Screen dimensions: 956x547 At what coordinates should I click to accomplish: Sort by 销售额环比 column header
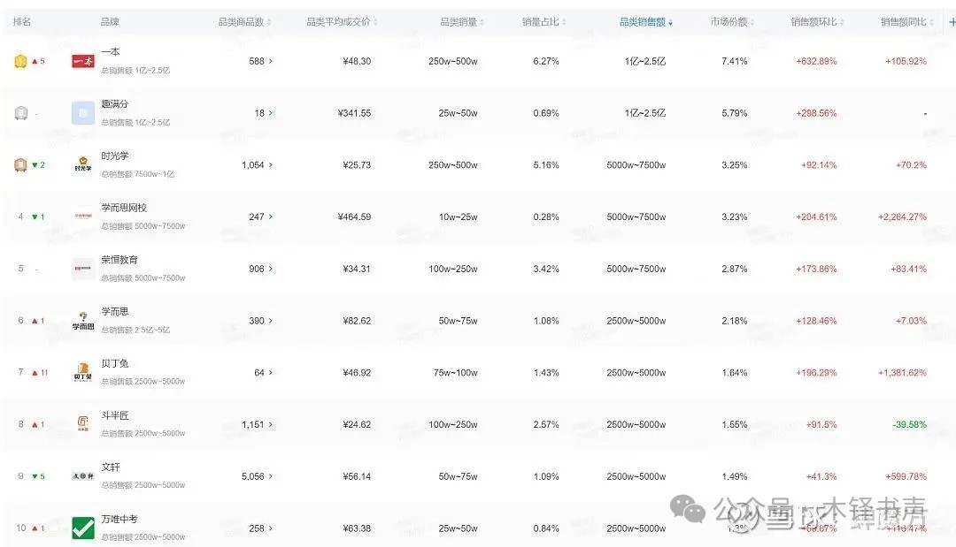pos(817,22)
